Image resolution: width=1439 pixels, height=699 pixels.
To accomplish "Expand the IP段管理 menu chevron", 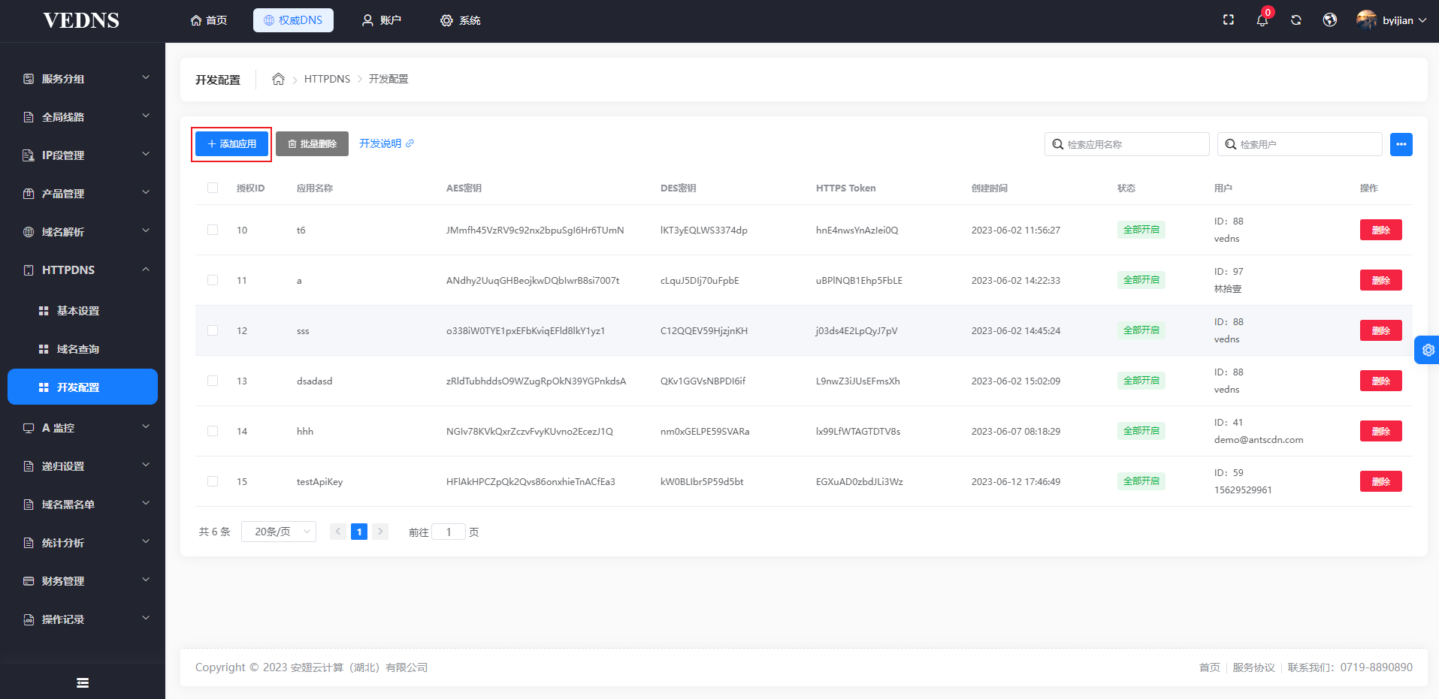I will 146,154.
